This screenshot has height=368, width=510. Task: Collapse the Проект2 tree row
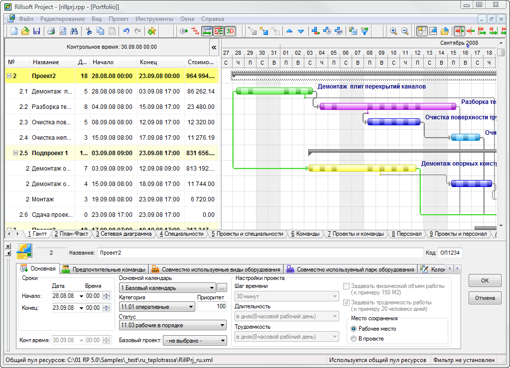9,76
